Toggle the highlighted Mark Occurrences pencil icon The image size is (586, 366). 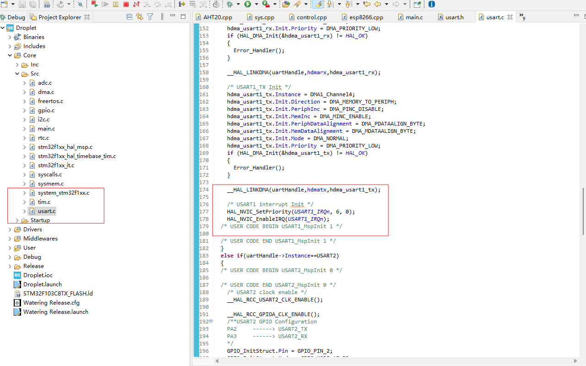click(x=317, y=4)
